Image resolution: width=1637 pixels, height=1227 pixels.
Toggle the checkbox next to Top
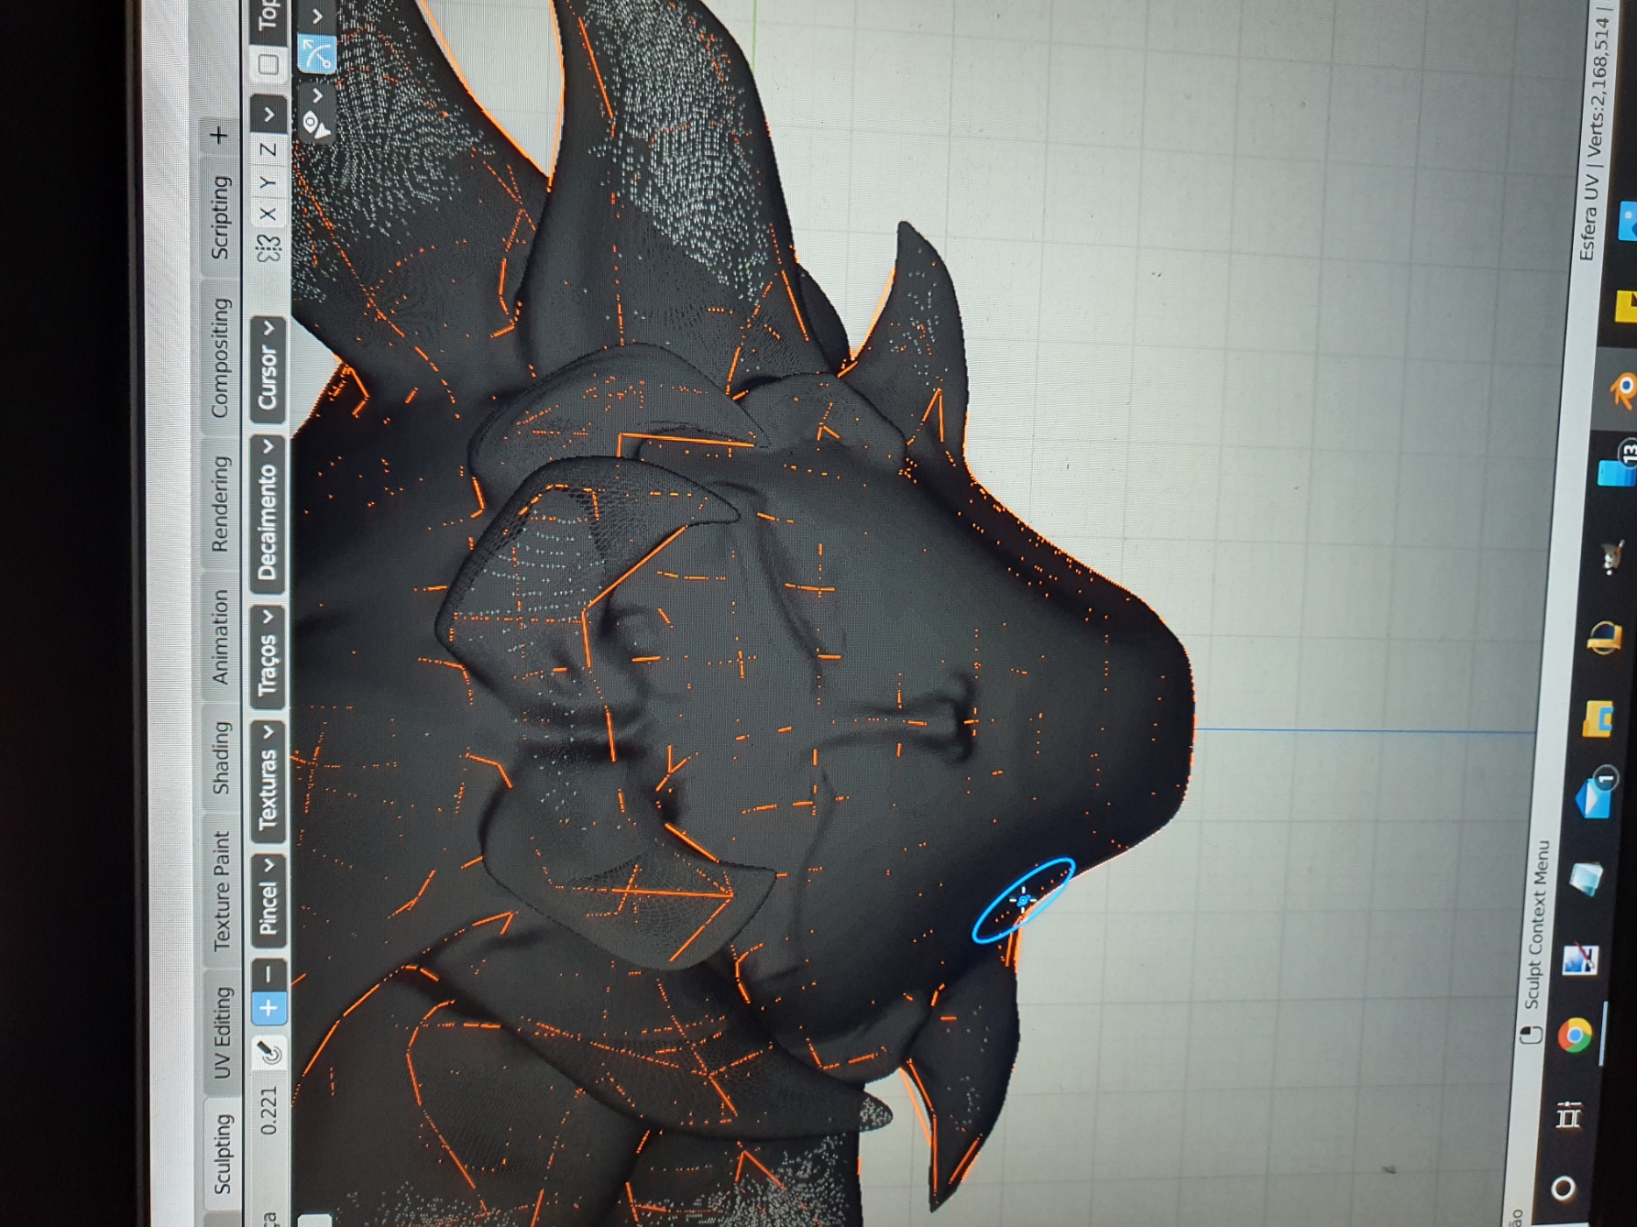269,63
